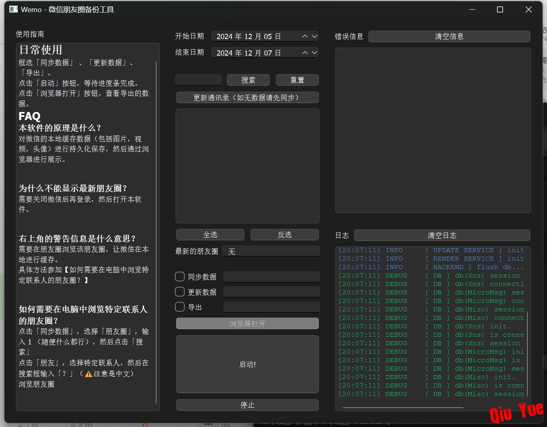Enable the 导出 checkbox
This screenshot has height=427, width=547.
click(x=180, y=307)
